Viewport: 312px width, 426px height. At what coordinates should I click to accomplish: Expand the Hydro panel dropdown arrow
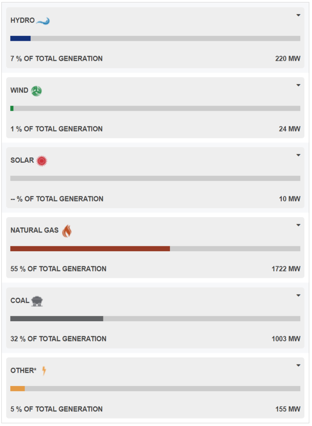298,15
